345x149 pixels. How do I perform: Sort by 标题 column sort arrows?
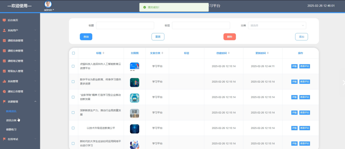(x=103, y=53)
